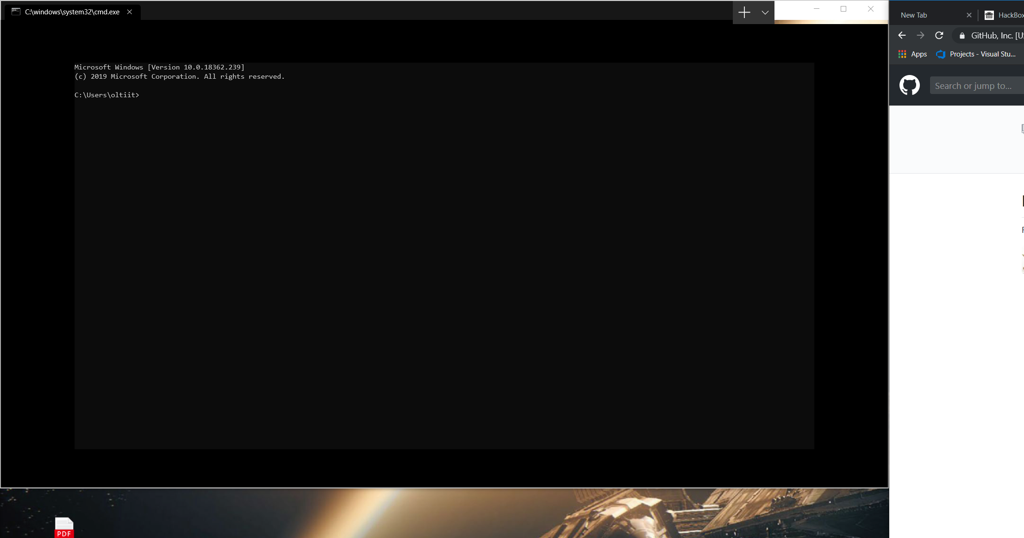
Task: Open a new terminal tab with plus
Action: coord(744,13)
